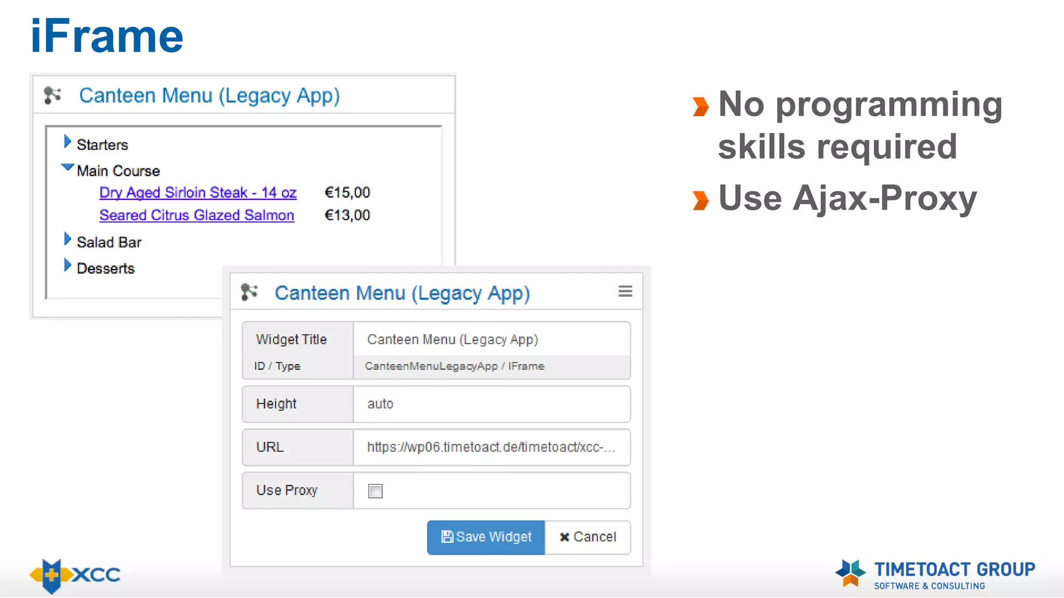Click the ID / Type label

(x=277, y=366)
